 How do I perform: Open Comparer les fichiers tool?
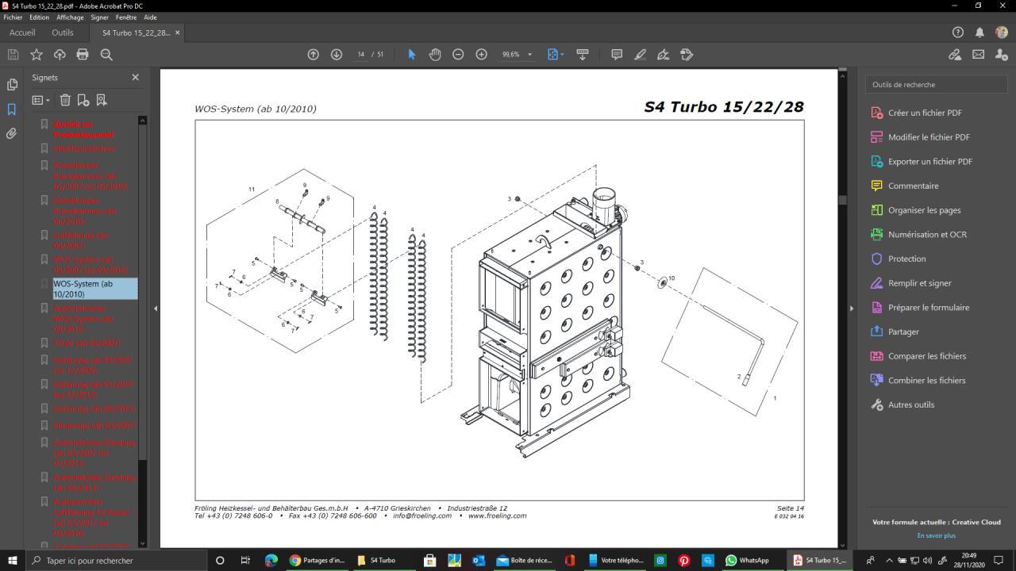927,356
